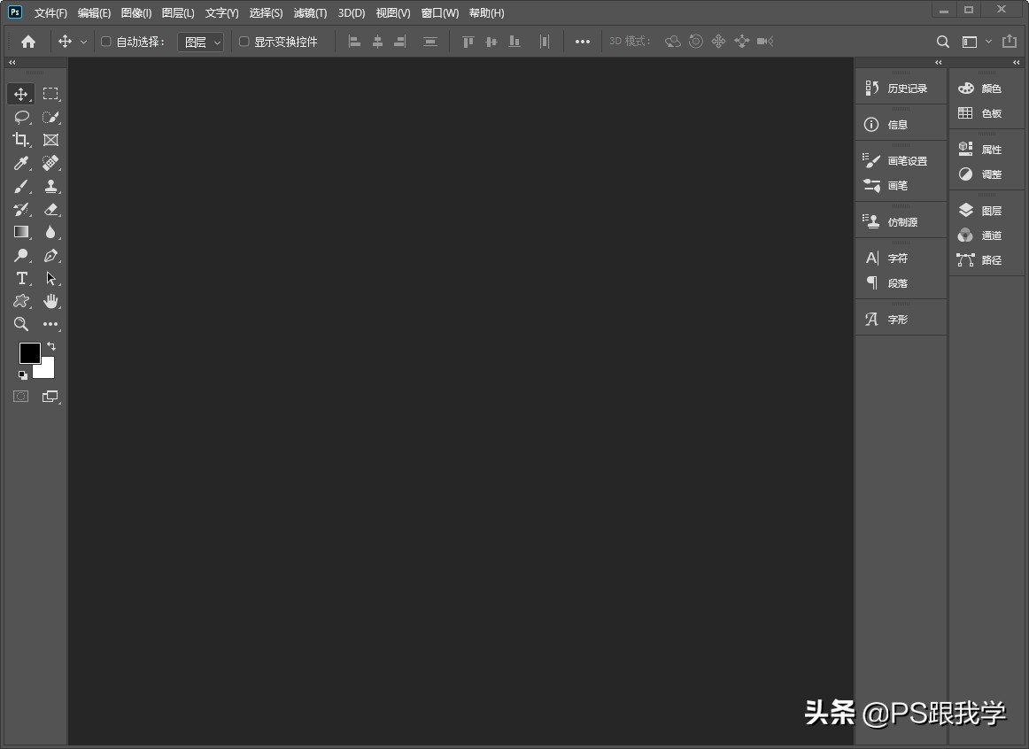
Task: Select the Crop tool
Action: tap(20, 140)
